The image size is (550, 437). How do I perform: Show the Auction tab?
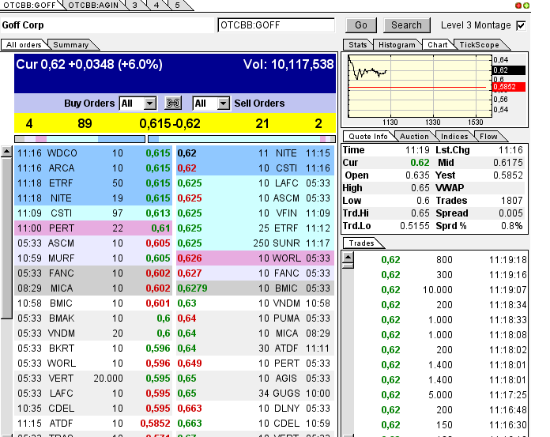414,137
